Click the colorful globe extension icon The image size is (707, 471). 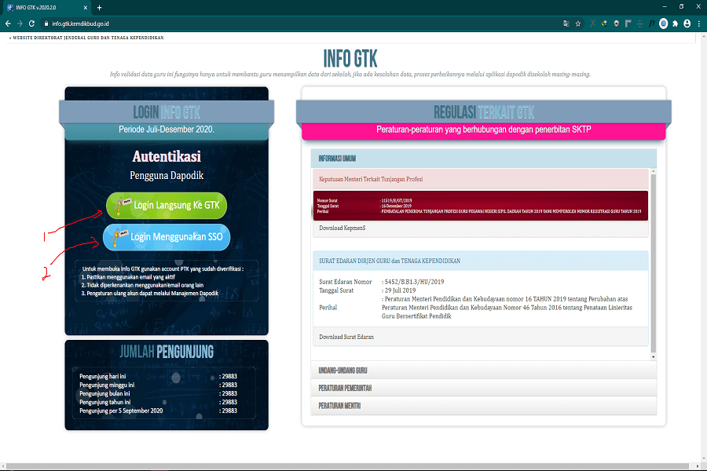pyautogui.click(x=604, y=24)
